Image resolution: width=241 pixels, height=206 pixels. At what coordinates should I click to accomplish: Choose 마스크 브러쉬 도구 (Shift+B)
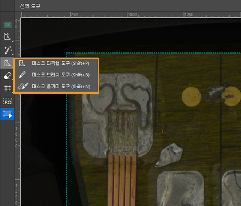tap(56, 75)
